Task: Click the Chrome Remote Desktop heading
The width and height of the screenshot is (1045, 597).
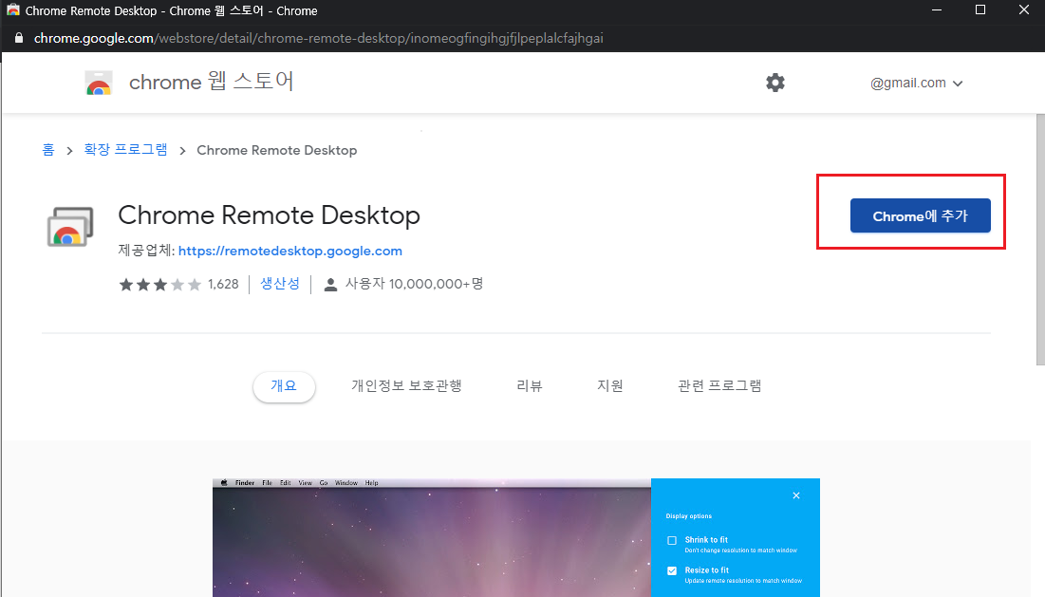Action: (270, 215)
